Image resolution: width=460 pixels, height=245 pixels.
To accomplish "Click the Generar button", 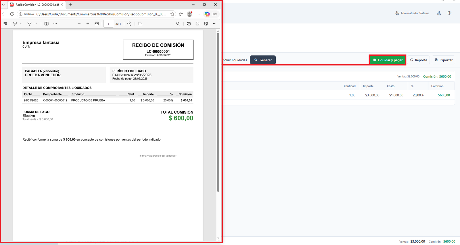I will [263, 60].
